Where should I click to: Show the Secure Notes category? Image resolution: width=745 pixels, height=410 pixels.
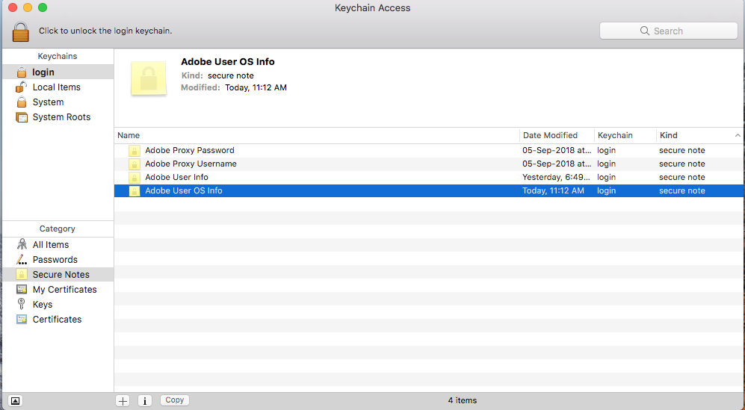(58, 275)
